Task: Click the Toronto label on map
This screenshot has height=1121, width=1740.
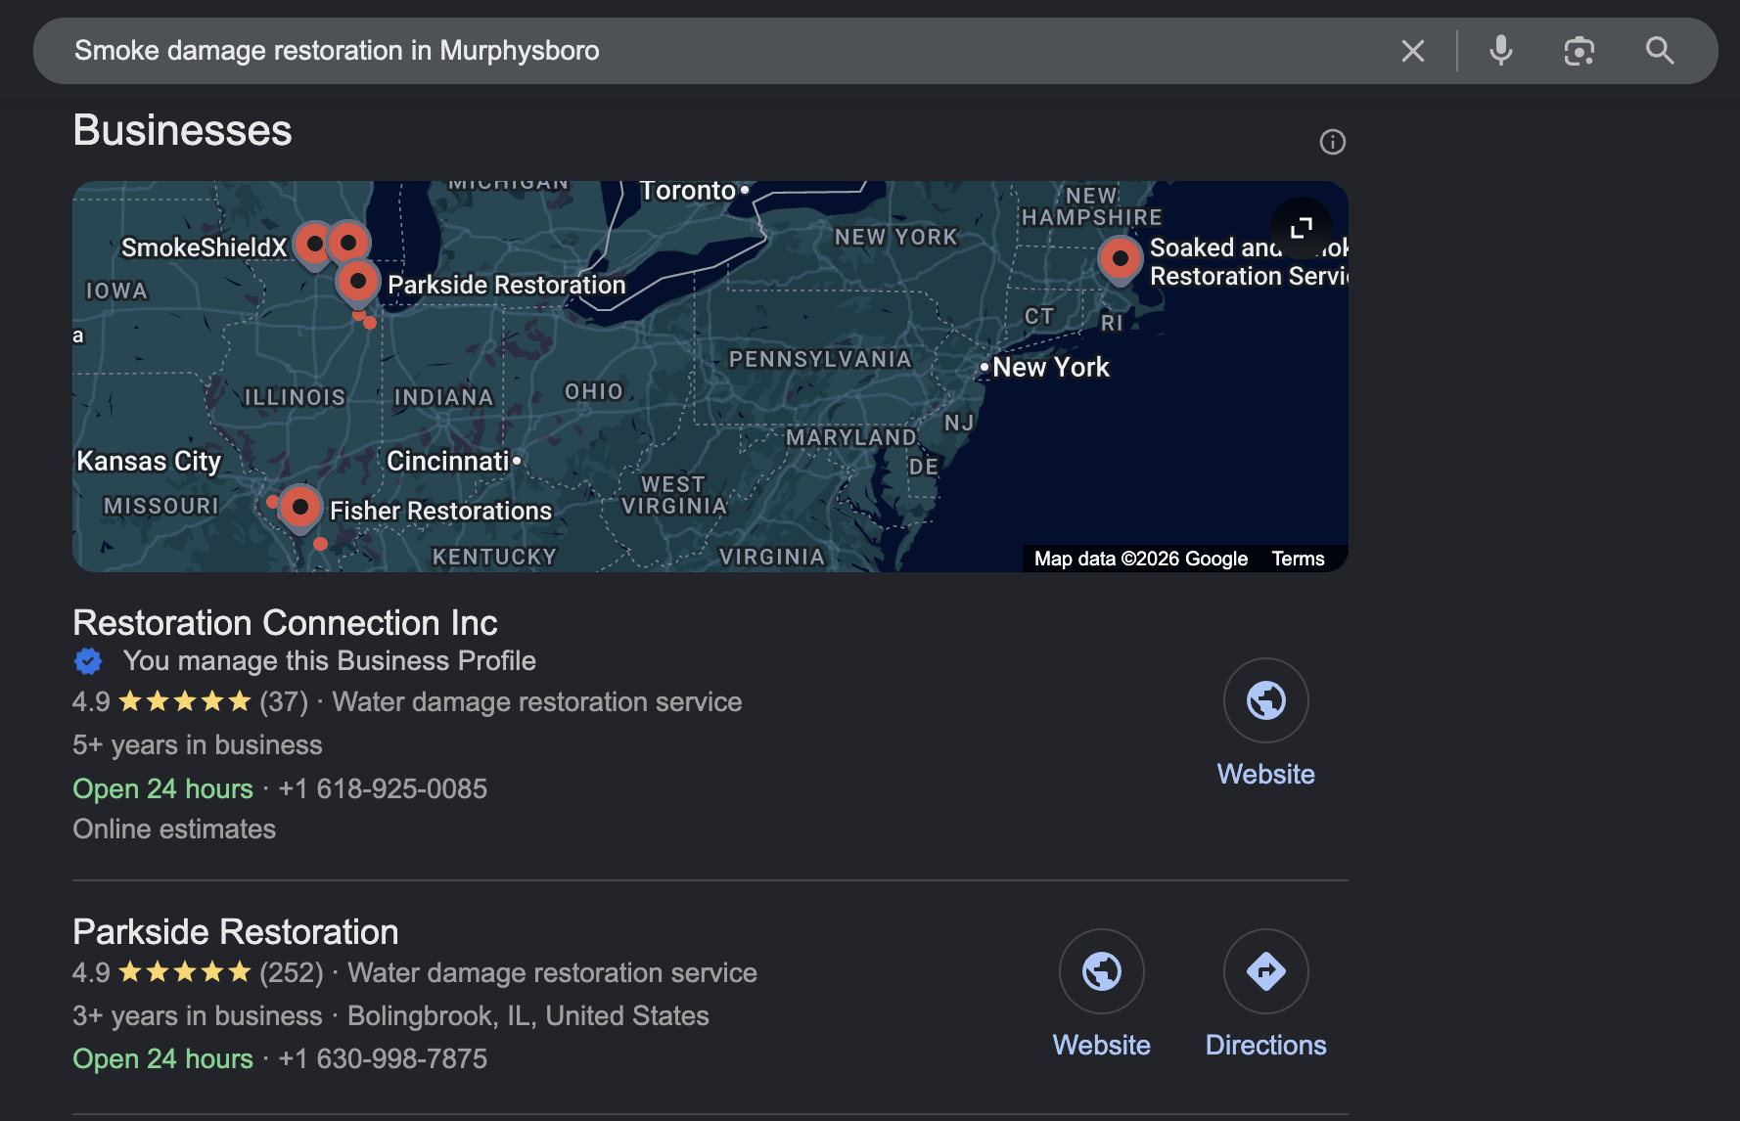Action: click(687, 191)
